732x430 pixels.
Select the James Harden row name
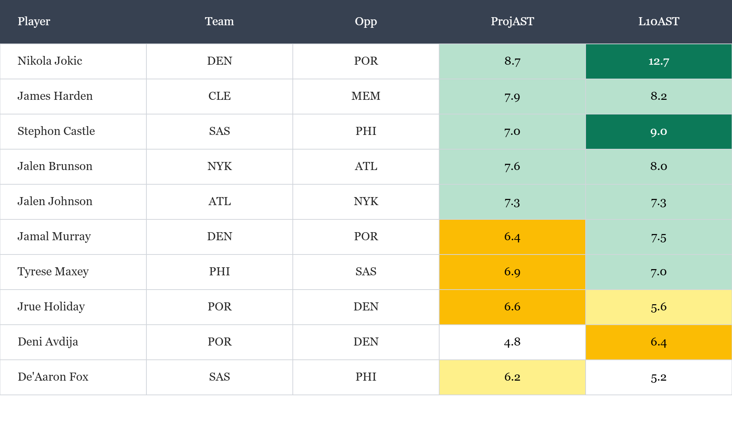(x=55, y=96)
